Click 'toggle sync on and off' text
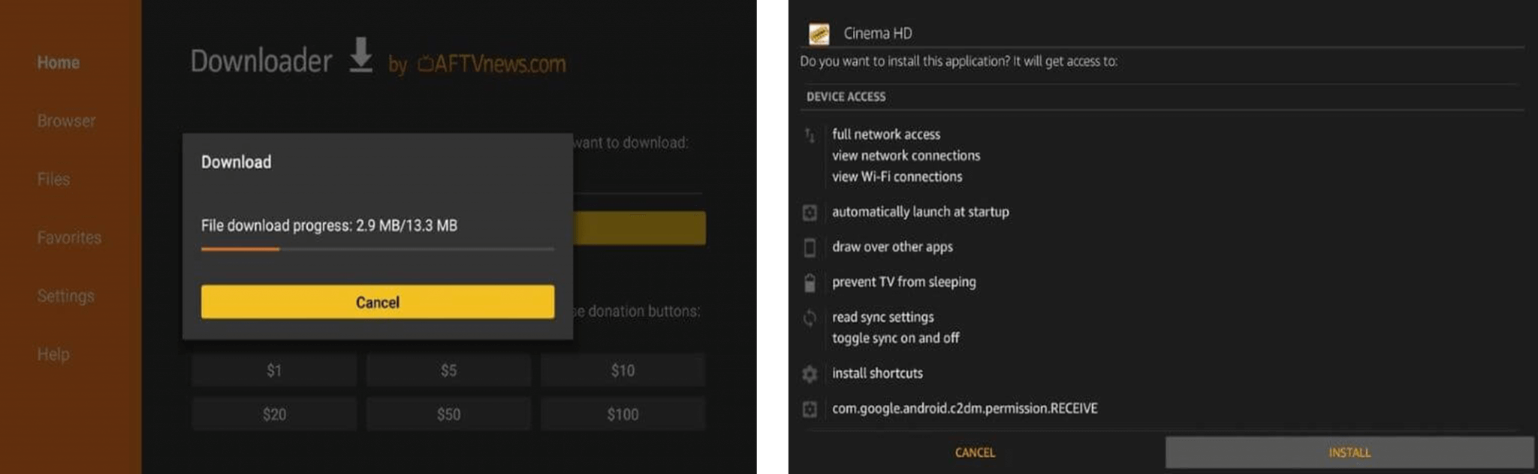 pyautogui.click(x=895, y=338)
